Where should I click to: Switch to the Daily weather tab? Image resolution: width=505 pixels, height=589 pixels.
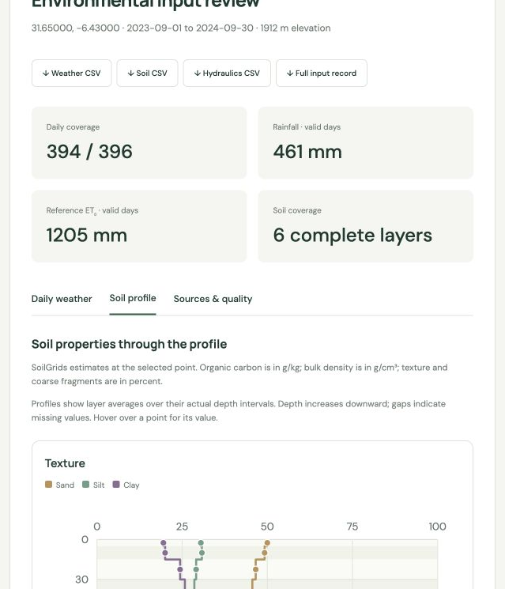point(62,299)
